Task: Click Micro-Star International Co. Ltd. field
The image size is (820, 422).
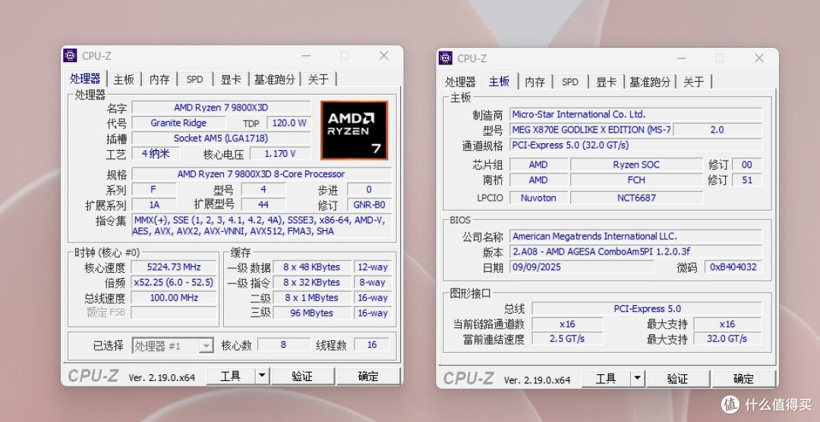Action: [635, 114]
